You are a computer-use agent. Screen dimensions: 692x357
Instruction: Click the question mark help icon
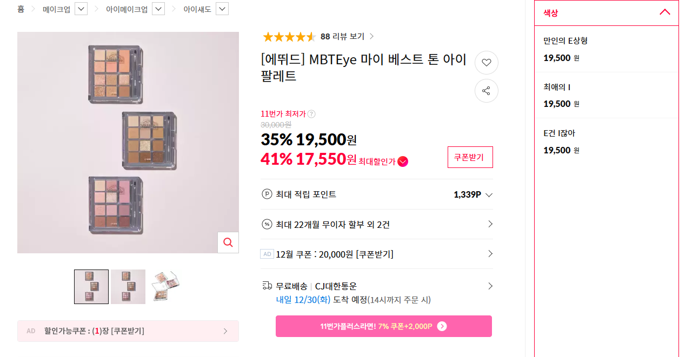[311, 114]
